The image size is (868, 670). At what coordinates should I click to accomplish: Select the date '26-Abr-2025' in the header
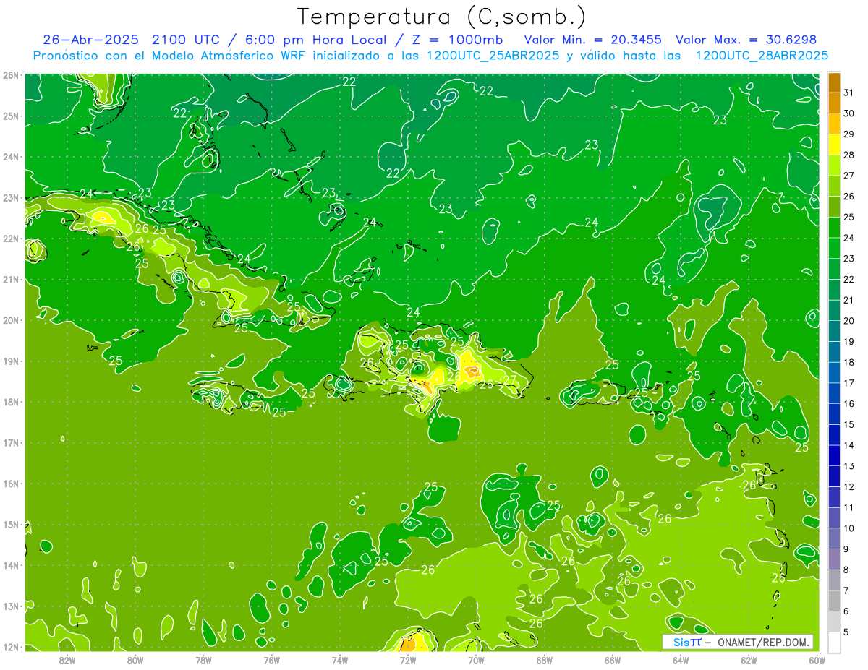pos(93,40)
